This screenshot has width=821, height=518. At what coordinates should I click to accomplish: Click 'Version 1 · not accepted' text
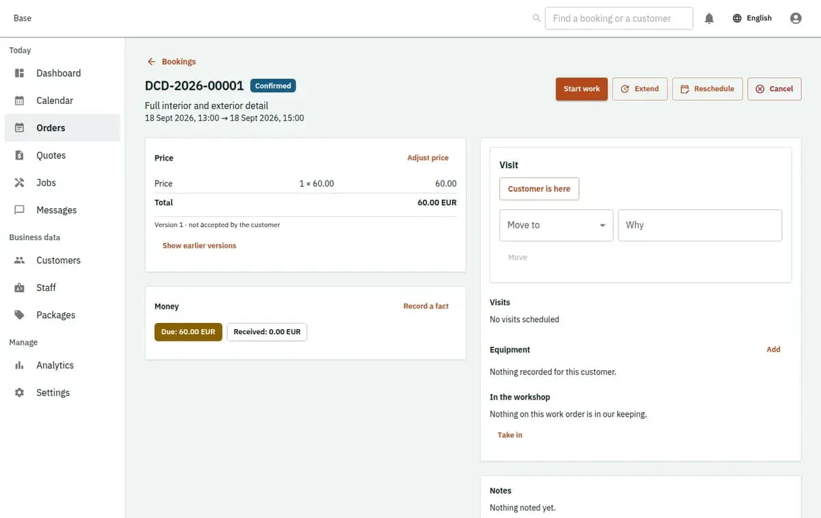click(x=217, y=225)
